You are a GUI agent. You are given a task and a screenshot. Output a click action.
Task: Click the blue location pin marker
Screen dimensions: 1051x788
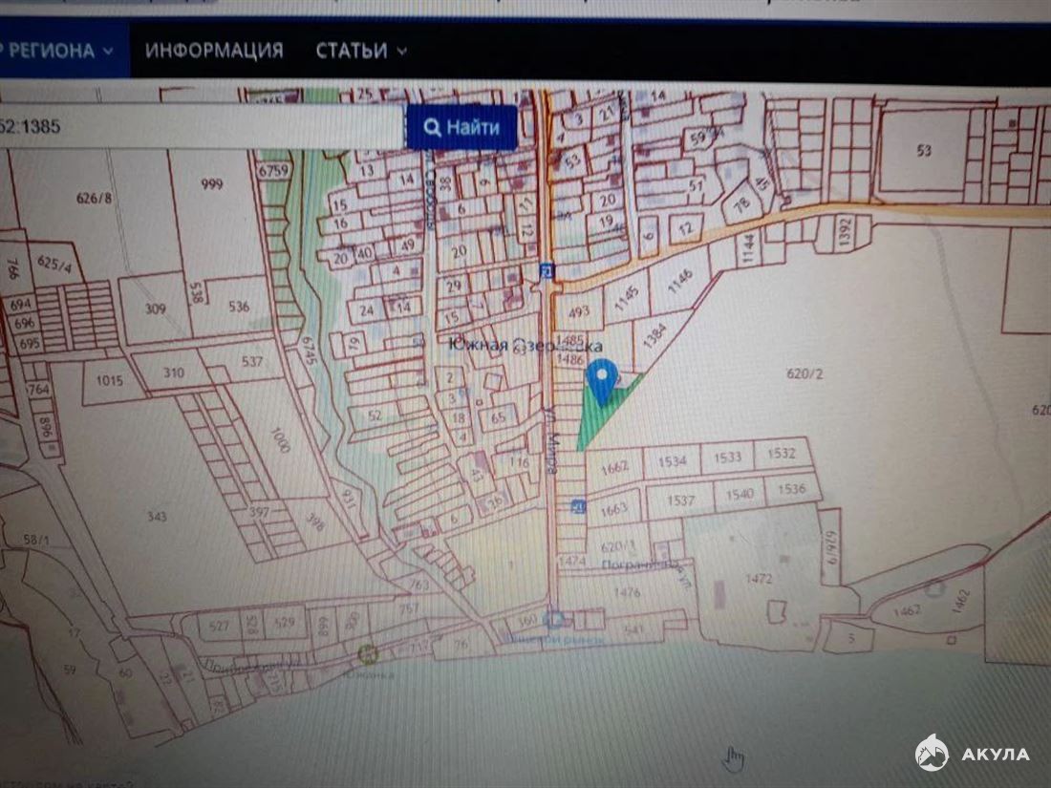point(601,380)
